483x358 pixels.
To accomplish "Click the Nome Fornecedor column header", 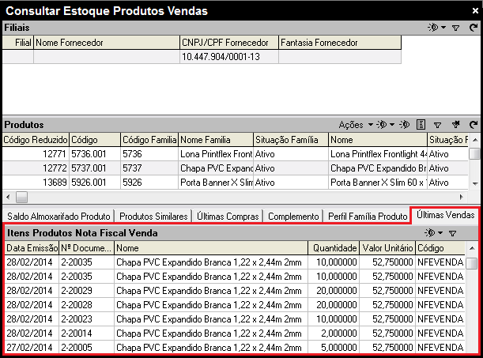I will tap(107, 43).
